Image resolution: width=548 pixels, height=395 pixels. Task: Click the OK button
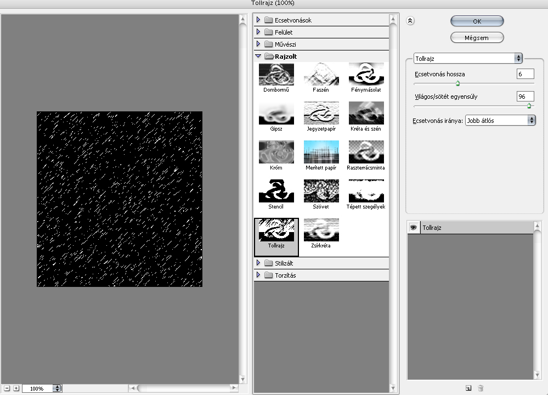pos(477,21)
